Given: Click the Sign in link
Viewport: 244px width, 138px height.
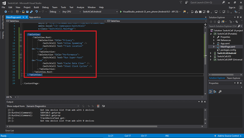Looking at the screenshot, I should tap(232, 8).
